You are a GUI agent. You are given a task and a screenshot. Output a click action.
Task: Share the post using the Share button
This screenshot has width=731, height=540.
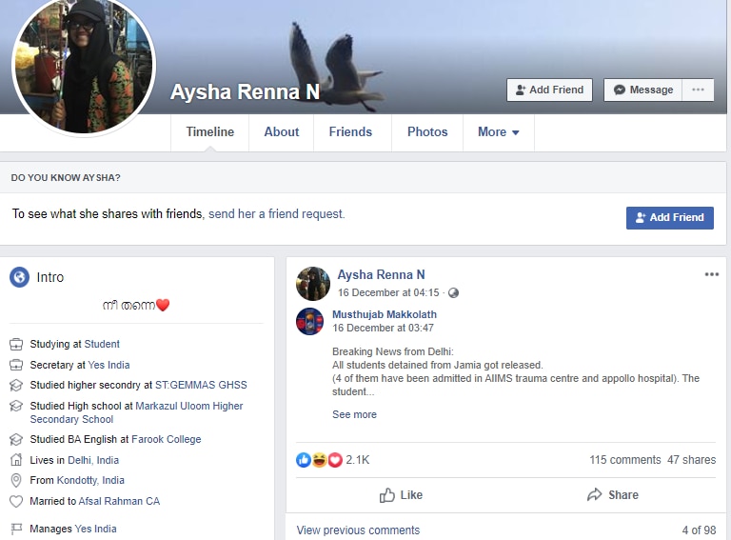pos(612,495)
